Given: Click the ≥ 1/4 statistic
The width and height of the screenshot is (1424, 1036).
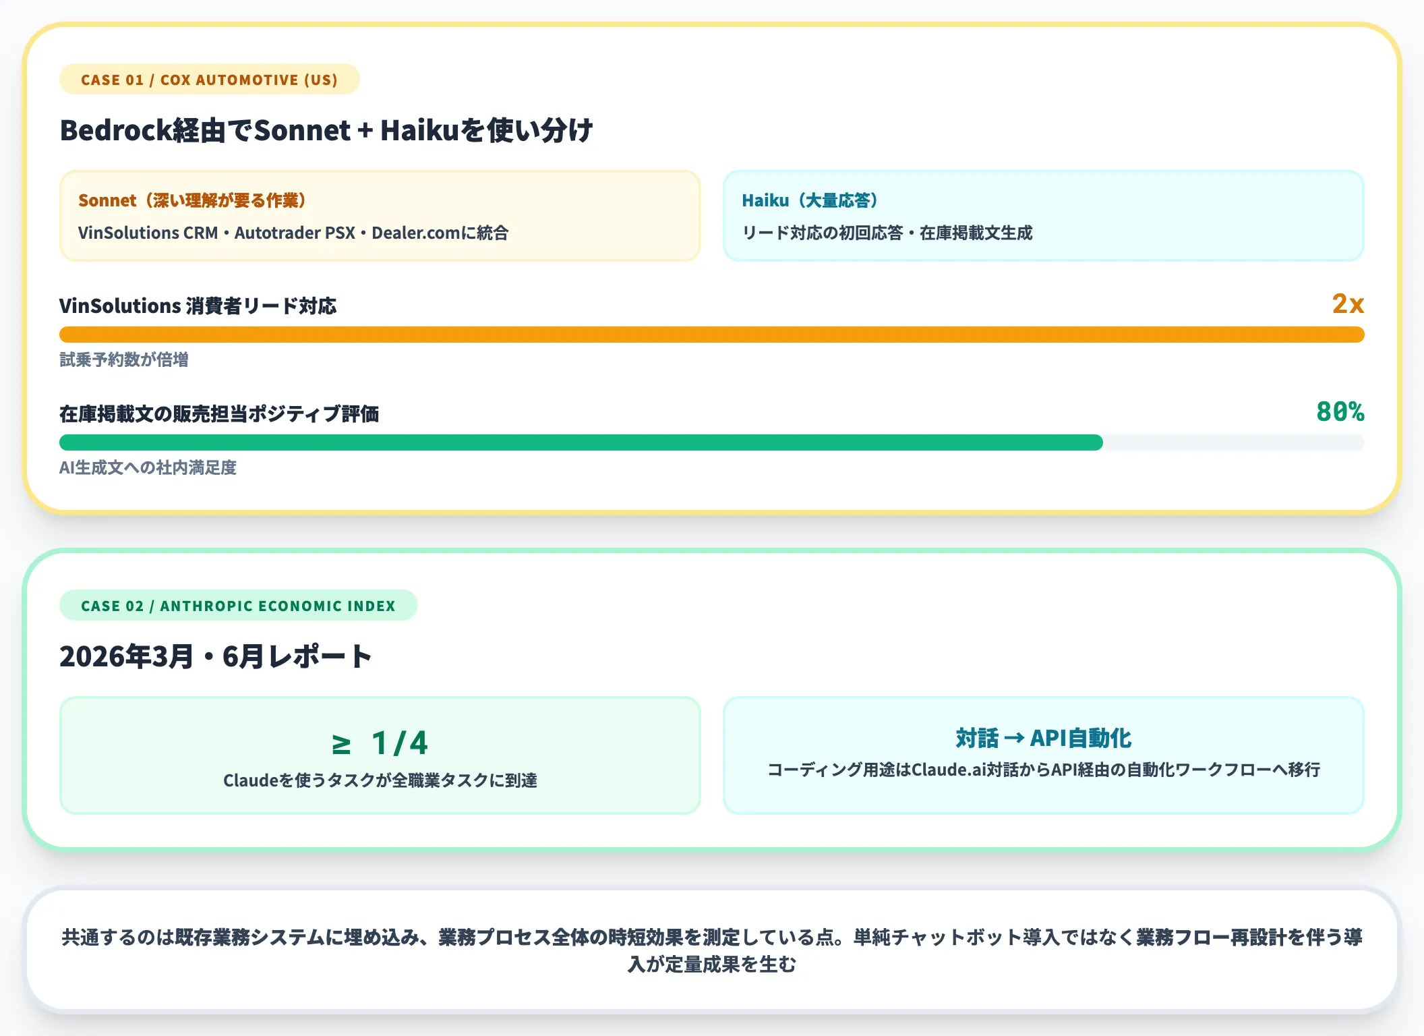Looking at the screenshot, I should click(x=380, y=743).
